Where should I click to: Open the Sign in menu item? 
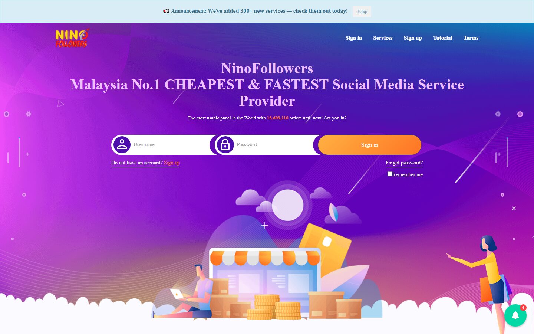[x=353, y=38]
